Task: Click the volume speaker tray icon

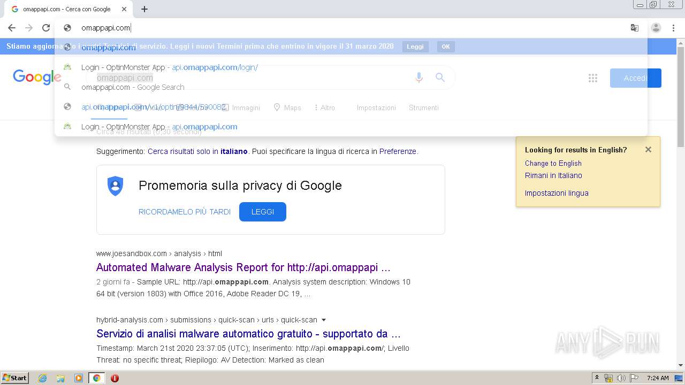Action: click(x=621, y=378)
